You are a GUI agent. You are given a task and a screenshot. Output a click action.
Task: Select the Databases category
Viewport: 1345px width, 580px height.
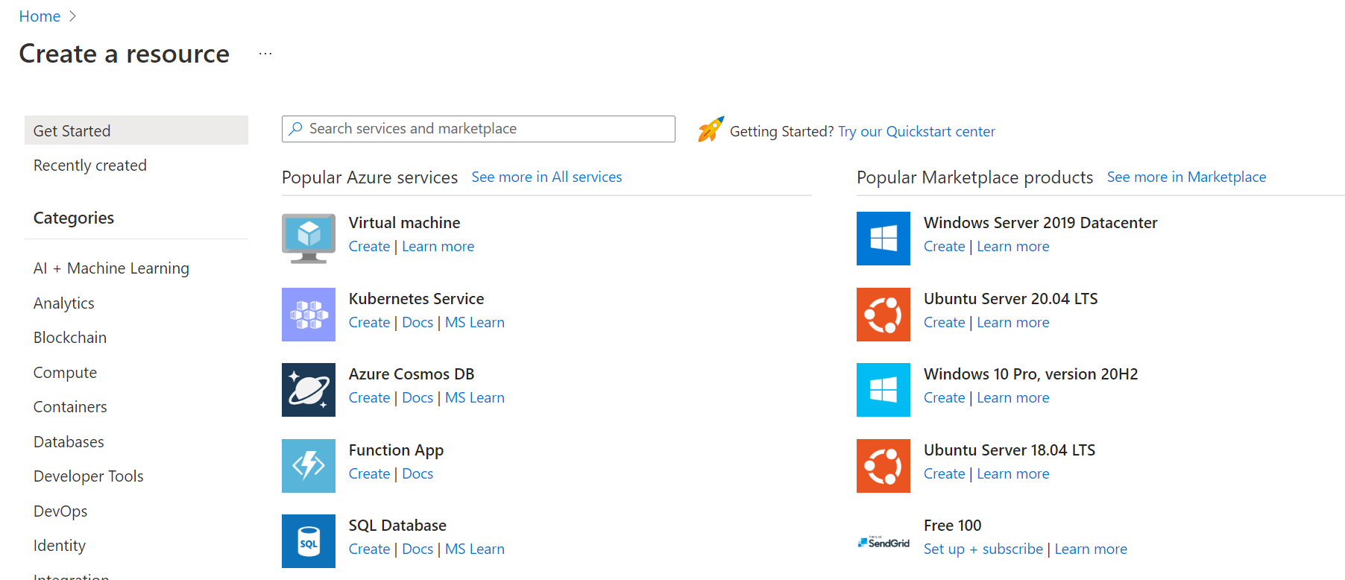pyautogui.click(x=69, y=442)
